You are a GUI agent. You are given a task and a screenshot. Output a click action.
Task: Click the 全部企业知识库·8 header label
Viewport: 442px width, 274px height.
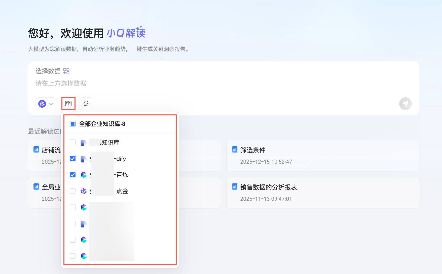102,124
